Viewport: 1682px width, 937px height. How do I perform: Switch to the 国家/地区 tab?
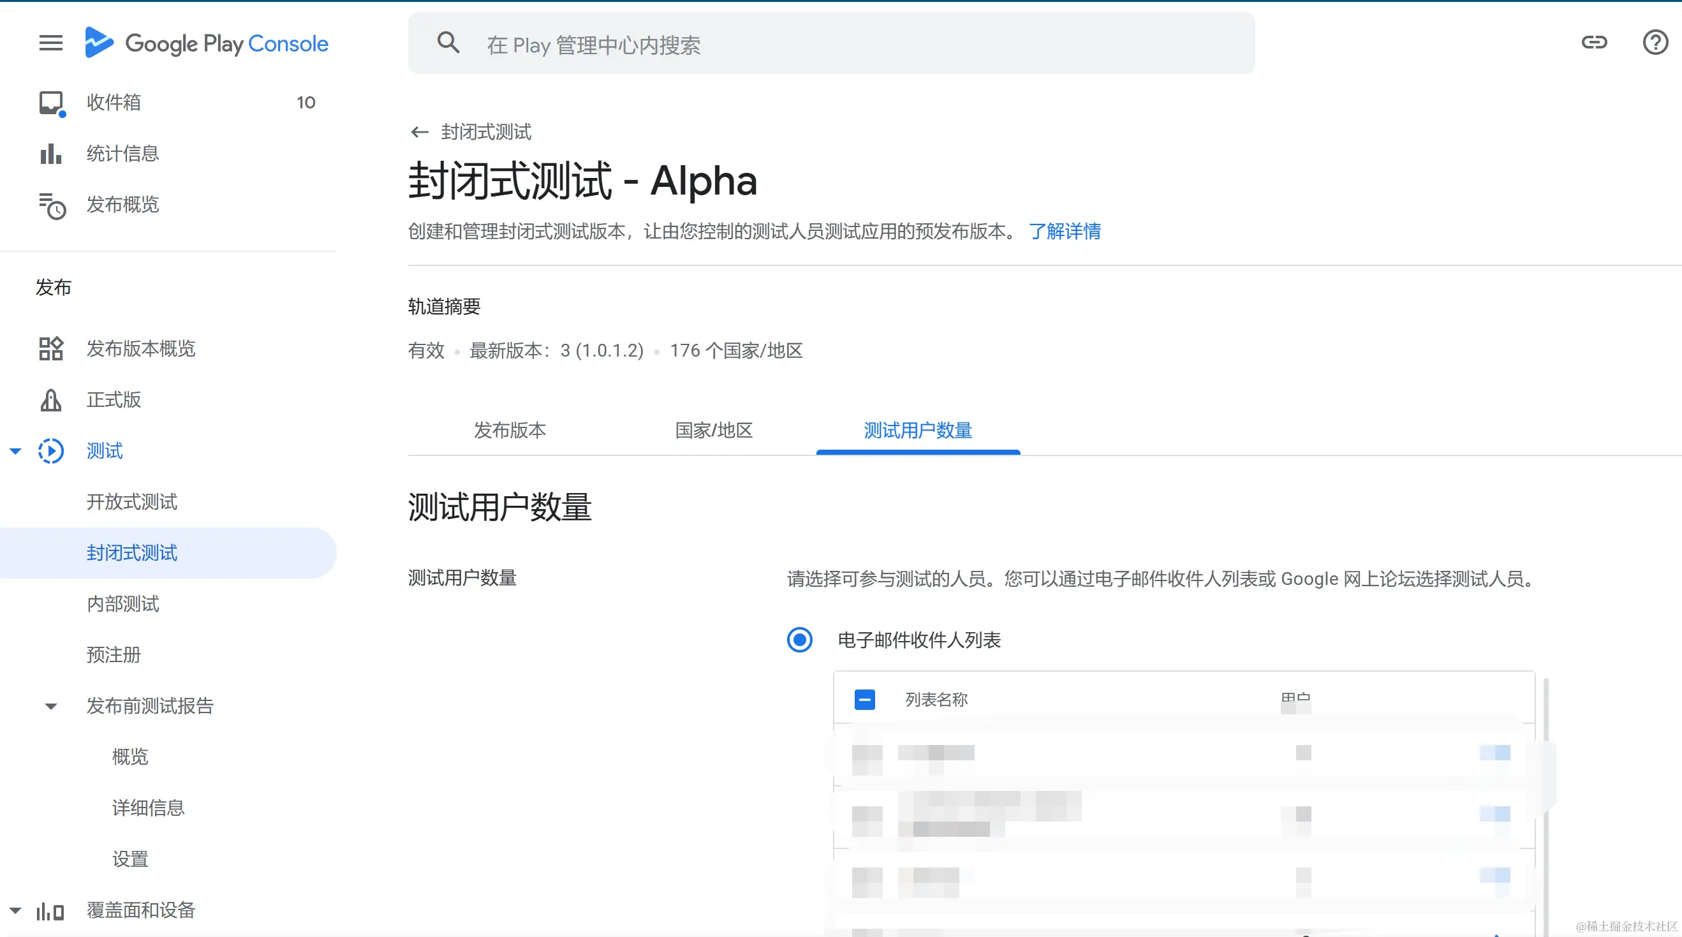(x=714, y=431)
